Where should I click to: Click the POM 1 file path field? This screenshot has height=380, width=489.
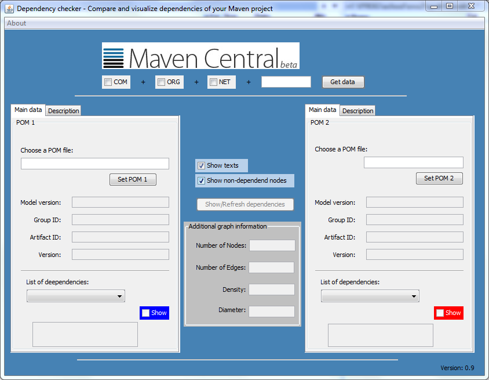pyautogui.click(x=95, y=164)
